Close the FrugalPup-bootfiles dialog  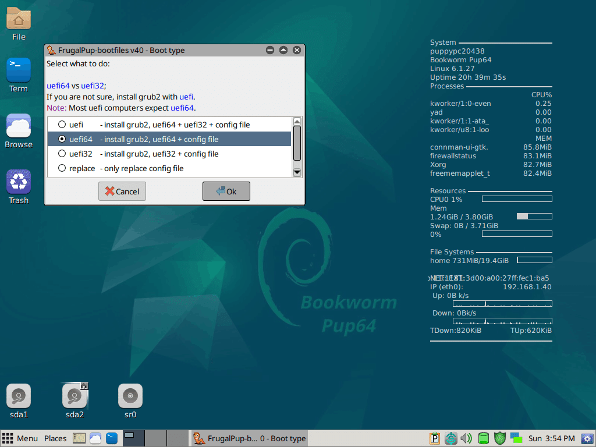(297, 50)
